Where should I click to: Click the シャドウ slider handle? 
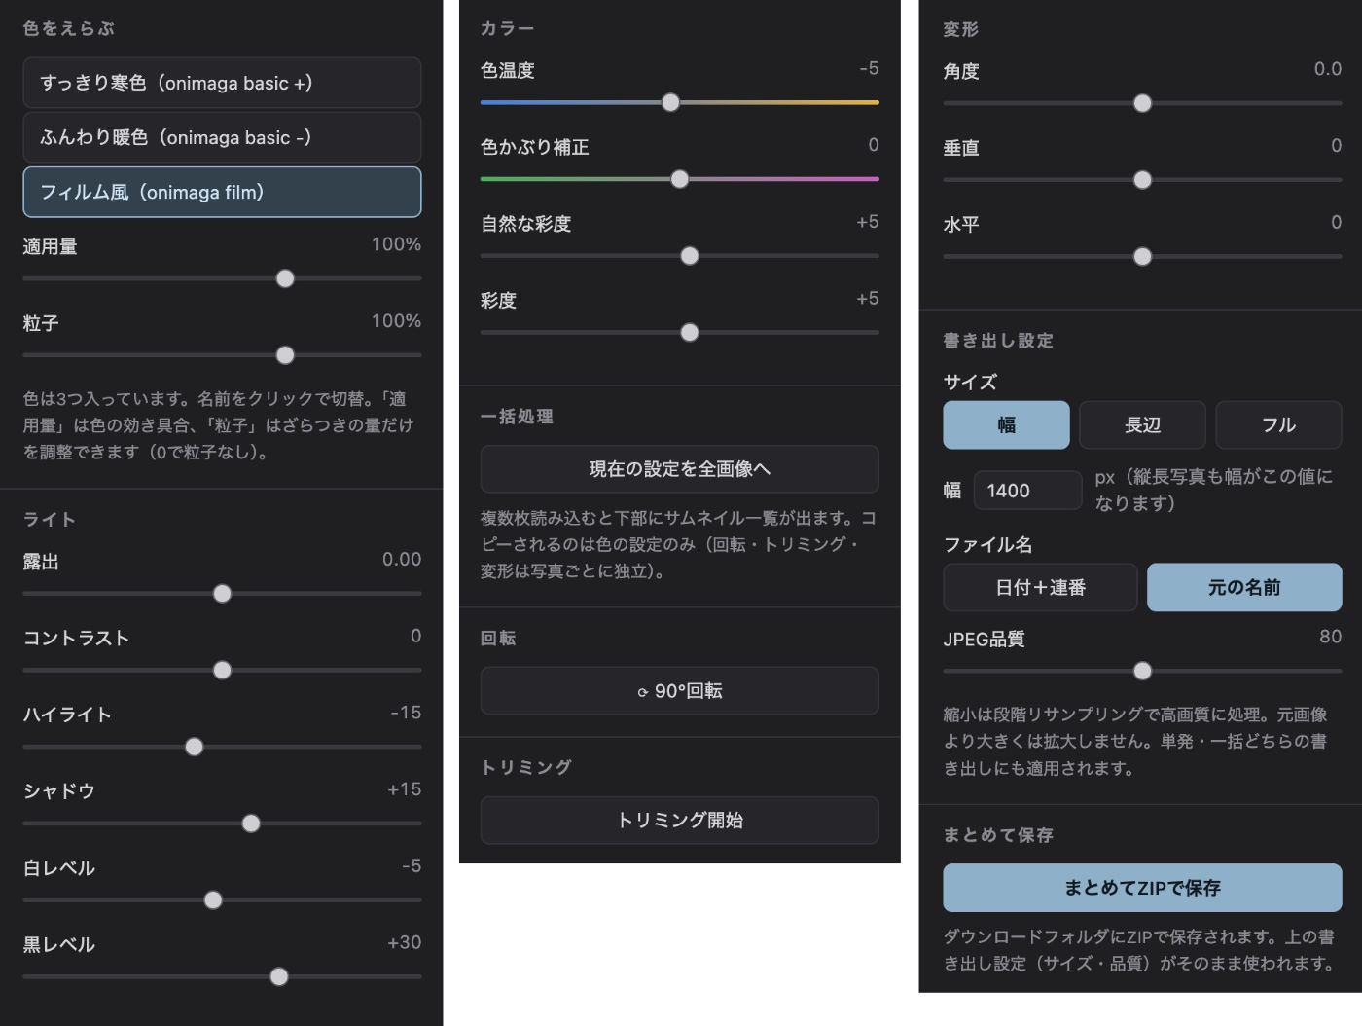pos(251,824)
